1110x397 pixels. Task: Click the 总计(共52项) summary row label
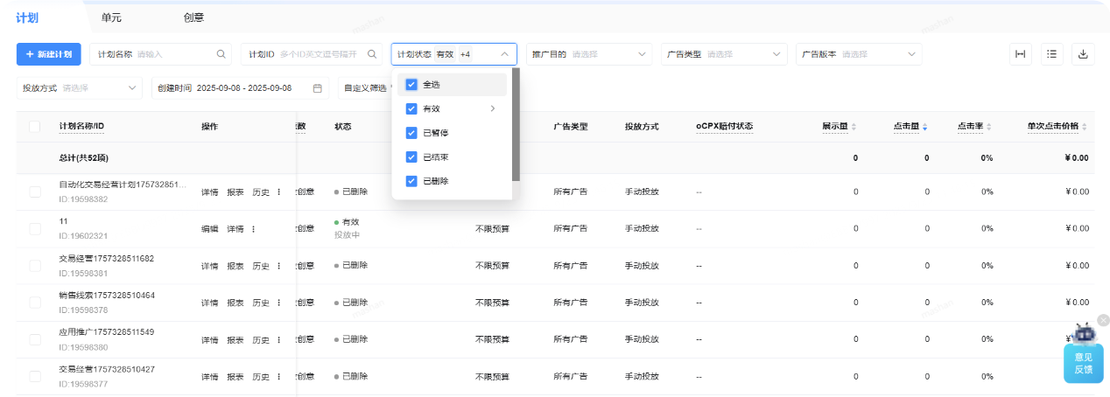[82, 158]
